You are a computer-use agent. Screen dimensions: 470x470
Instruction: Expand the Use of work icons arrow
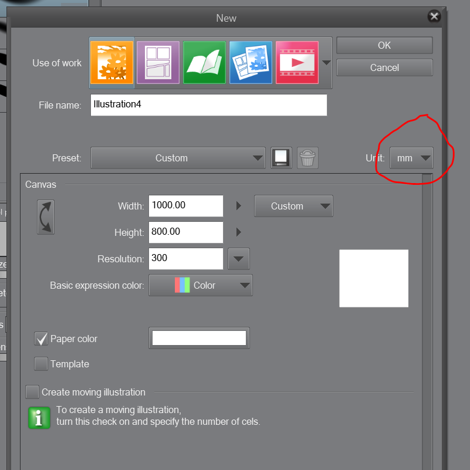(x=326, y=63)
